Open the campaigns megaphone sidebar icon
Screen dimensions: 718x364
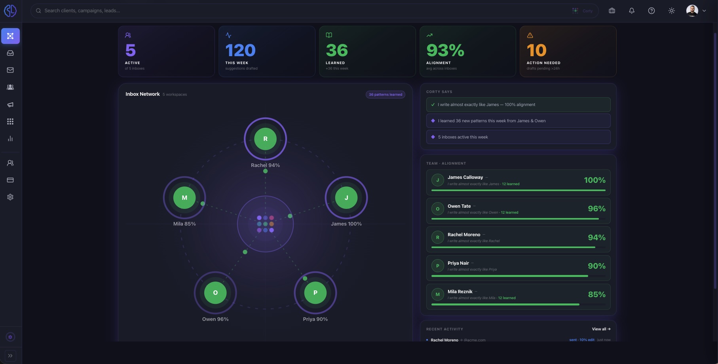coord(10,104)
